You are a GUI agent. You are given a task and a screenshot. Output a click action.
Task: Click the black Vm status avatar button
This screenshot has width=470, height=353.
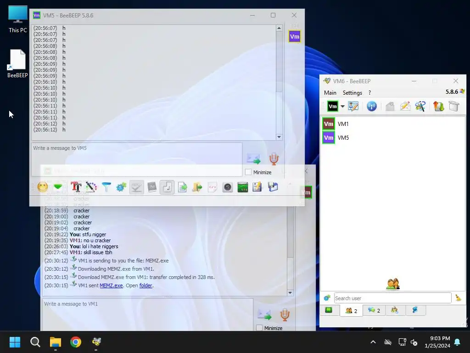pyautogui.click(x=332, y=106)
